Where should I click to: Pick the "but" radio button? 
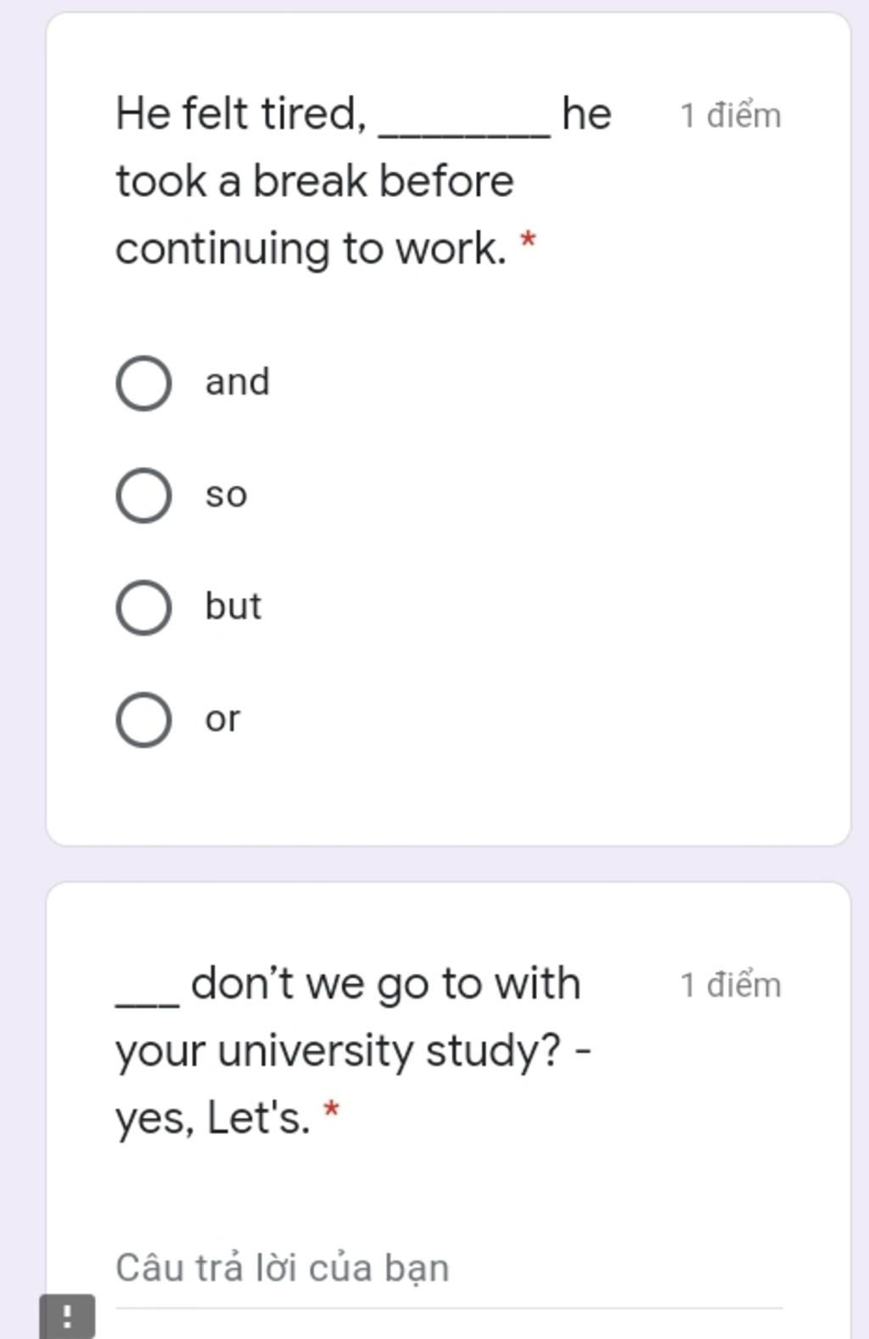(x=143, y=607)
